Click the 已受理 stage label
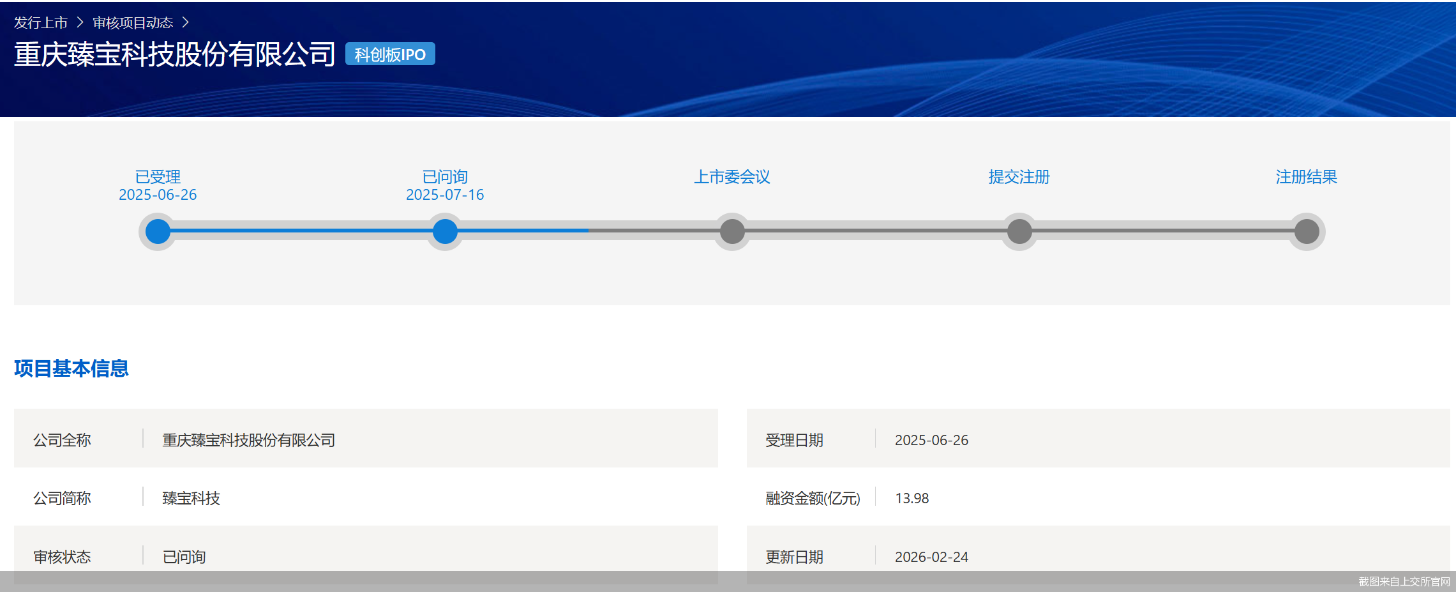1456x592 pixels. (158, 176)
